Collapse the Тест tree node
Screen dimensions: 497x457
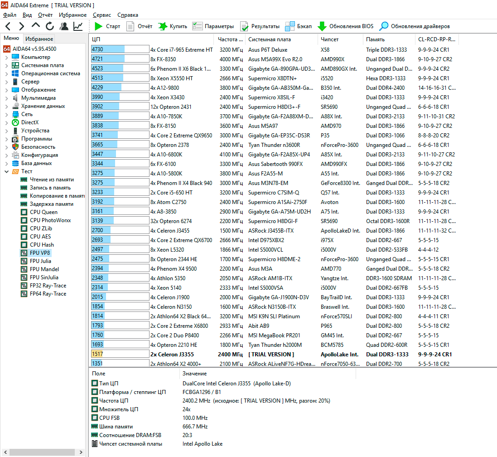[6, 171]
